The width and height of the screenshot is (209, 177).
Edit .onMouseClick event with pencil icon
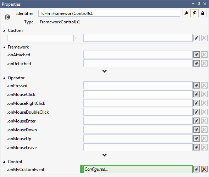tap(197, 94)
